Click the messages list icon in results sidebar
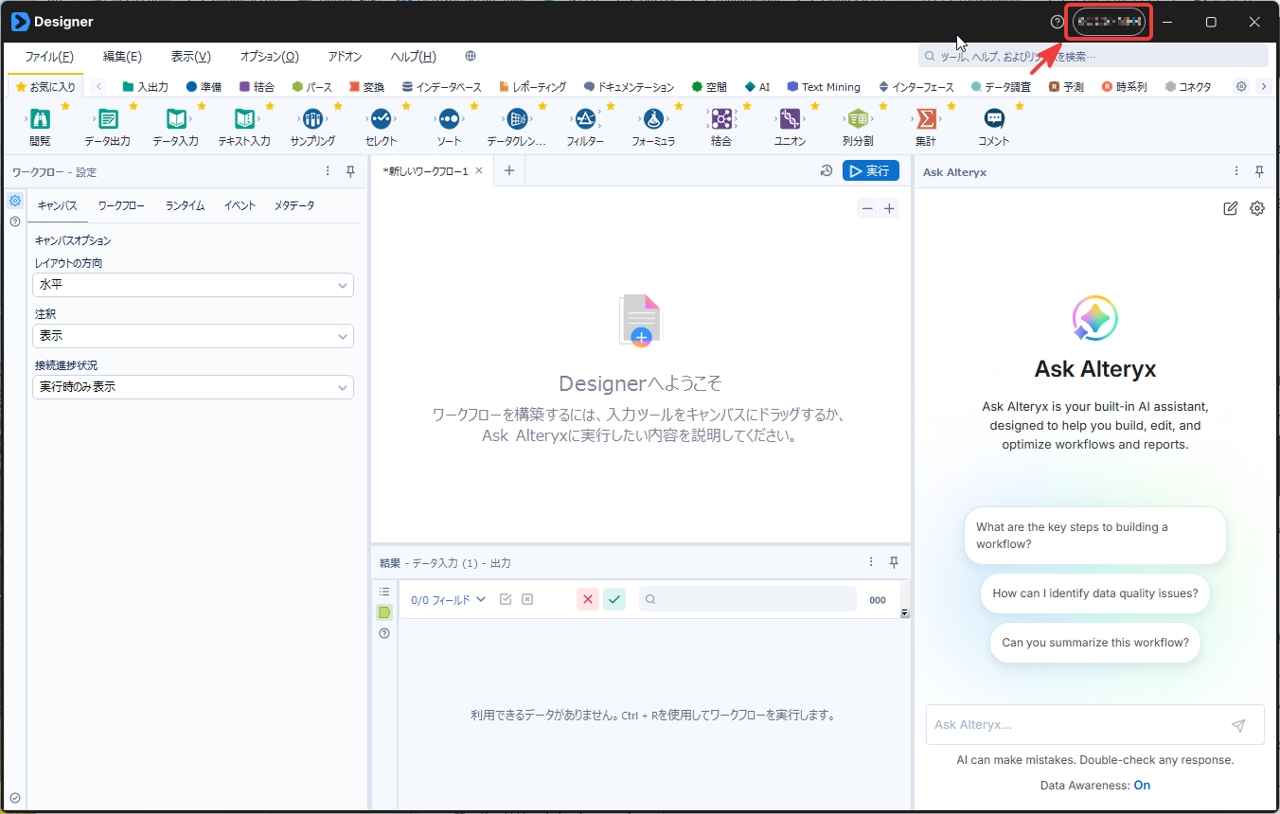 [384, 592]
